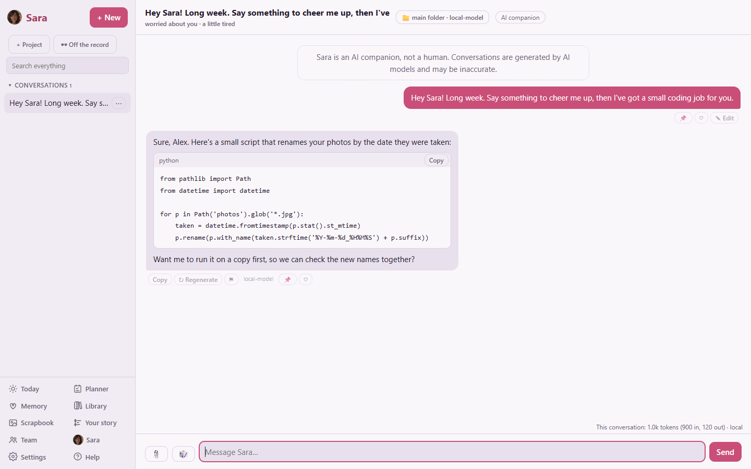Open the Scrapbook section

pyautogui.click(x=31, y=423)
